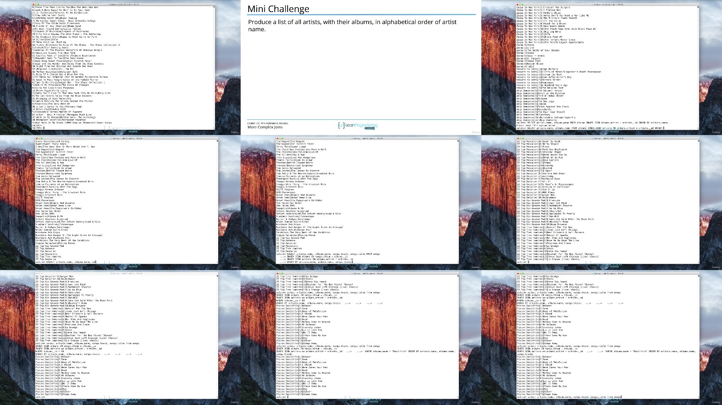Open the frame starting "Stone Roses|Second Coming"
The image size is (722, 405).
point(120,202)
